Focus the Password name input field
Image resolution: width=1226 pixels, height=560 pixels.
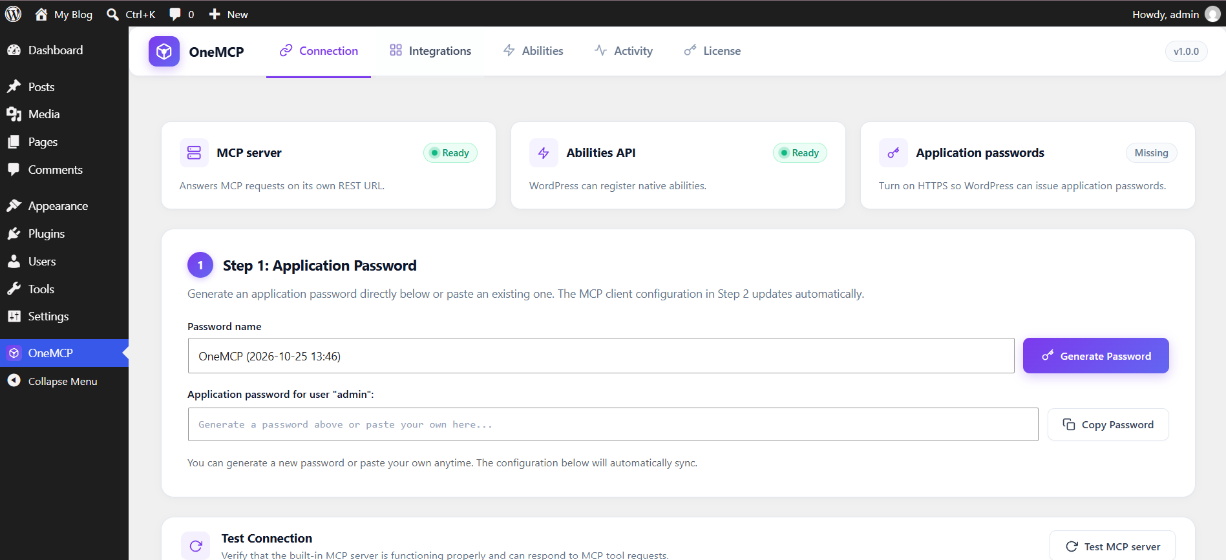[601, 356]
